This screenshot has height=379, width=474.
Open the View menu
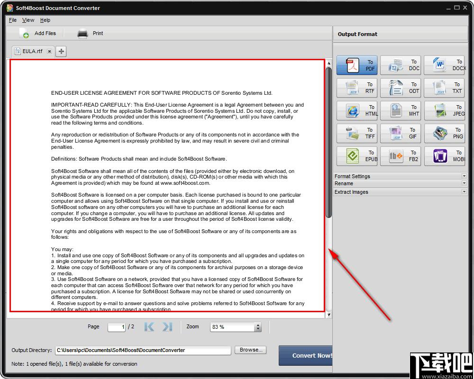(x=28, y=20)
